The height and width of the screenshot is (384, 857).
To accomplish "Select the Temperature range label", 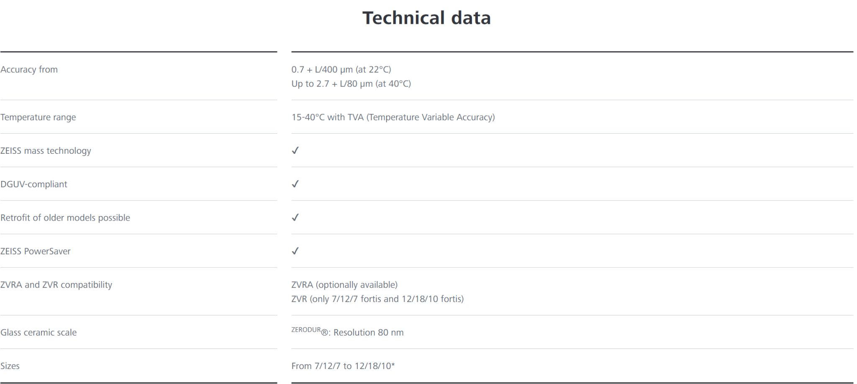I will click(38, 117).
